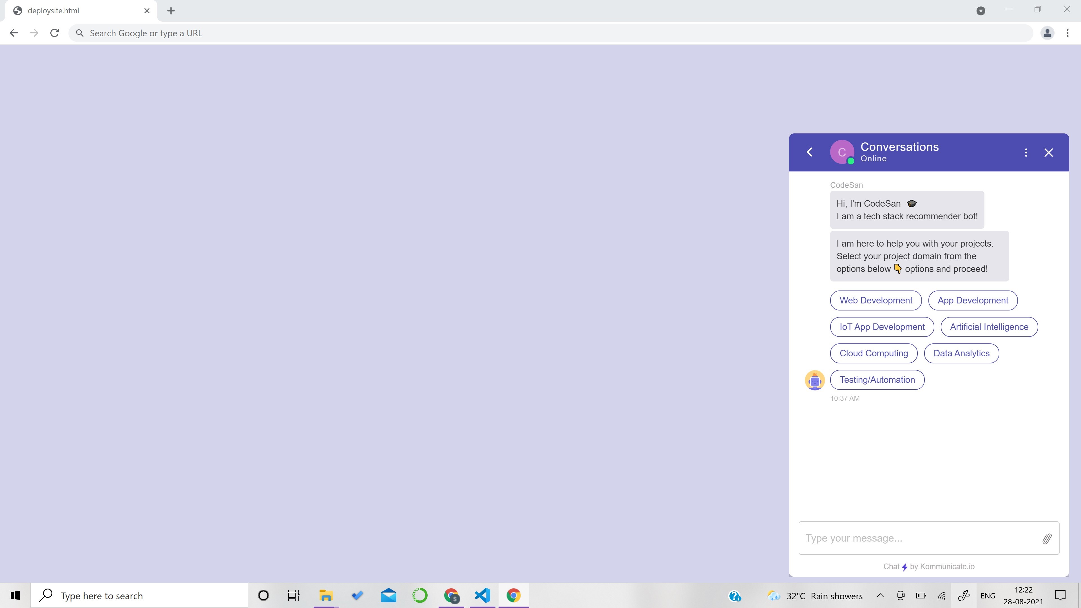Click the paperclip attachment icon
Viewport: 1081px width, 608px height.
point(1047,539)
